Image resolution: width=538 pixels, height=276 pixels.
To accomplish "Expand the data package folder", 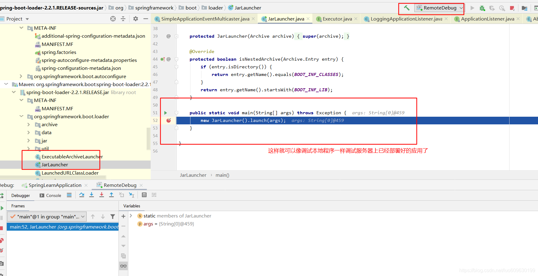I will tap(29, 132).
